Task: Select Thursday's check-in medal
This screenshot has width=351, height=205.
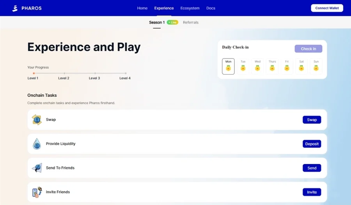Action: (x=272, y=68)
